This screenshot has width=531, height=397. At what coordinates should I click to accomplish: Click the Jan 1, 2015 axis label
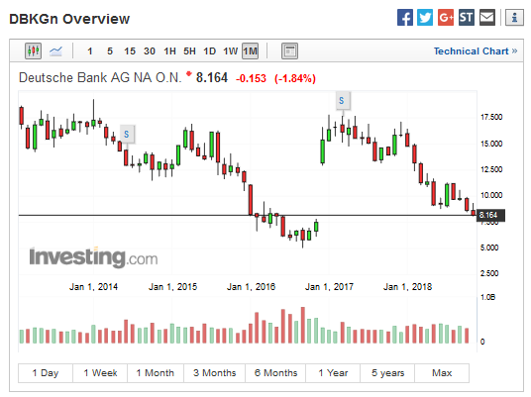(x=172, y=287)
